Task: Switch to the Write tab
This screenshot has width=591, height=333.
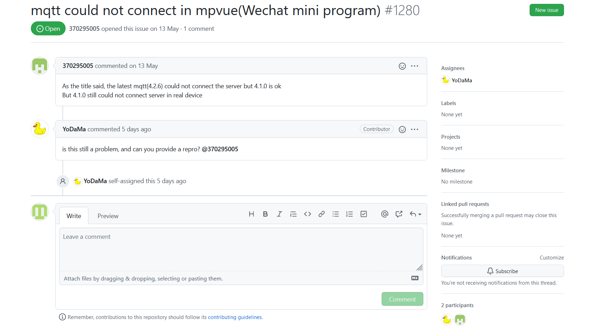Action: (x=74, y=216)
